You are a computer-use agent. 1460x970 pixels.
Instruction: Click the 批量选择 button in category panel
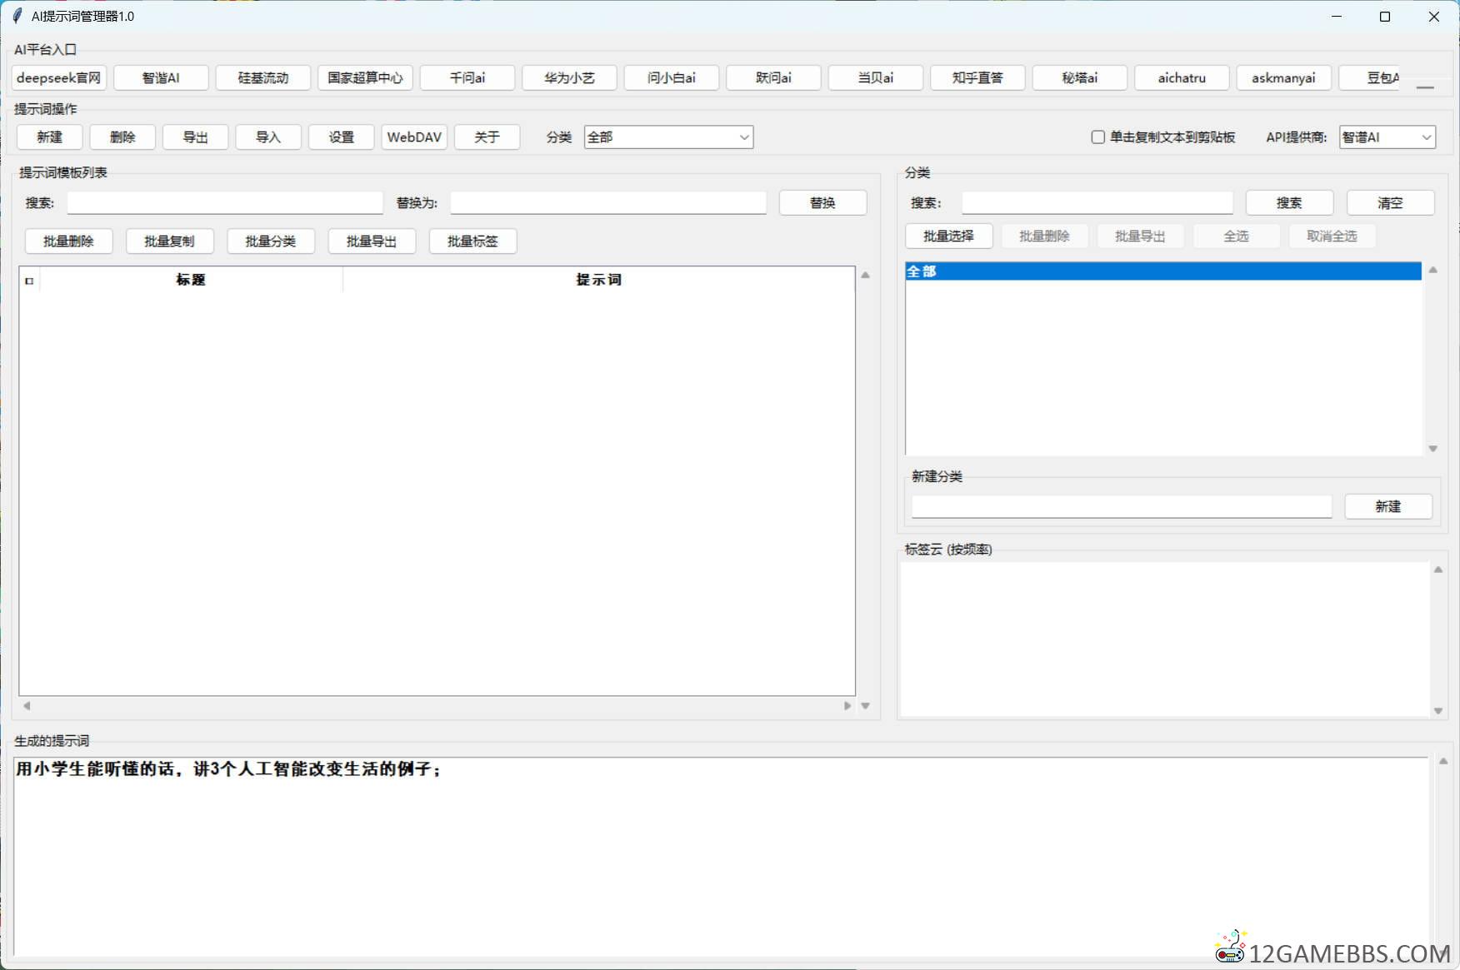(x=949, y=236)
